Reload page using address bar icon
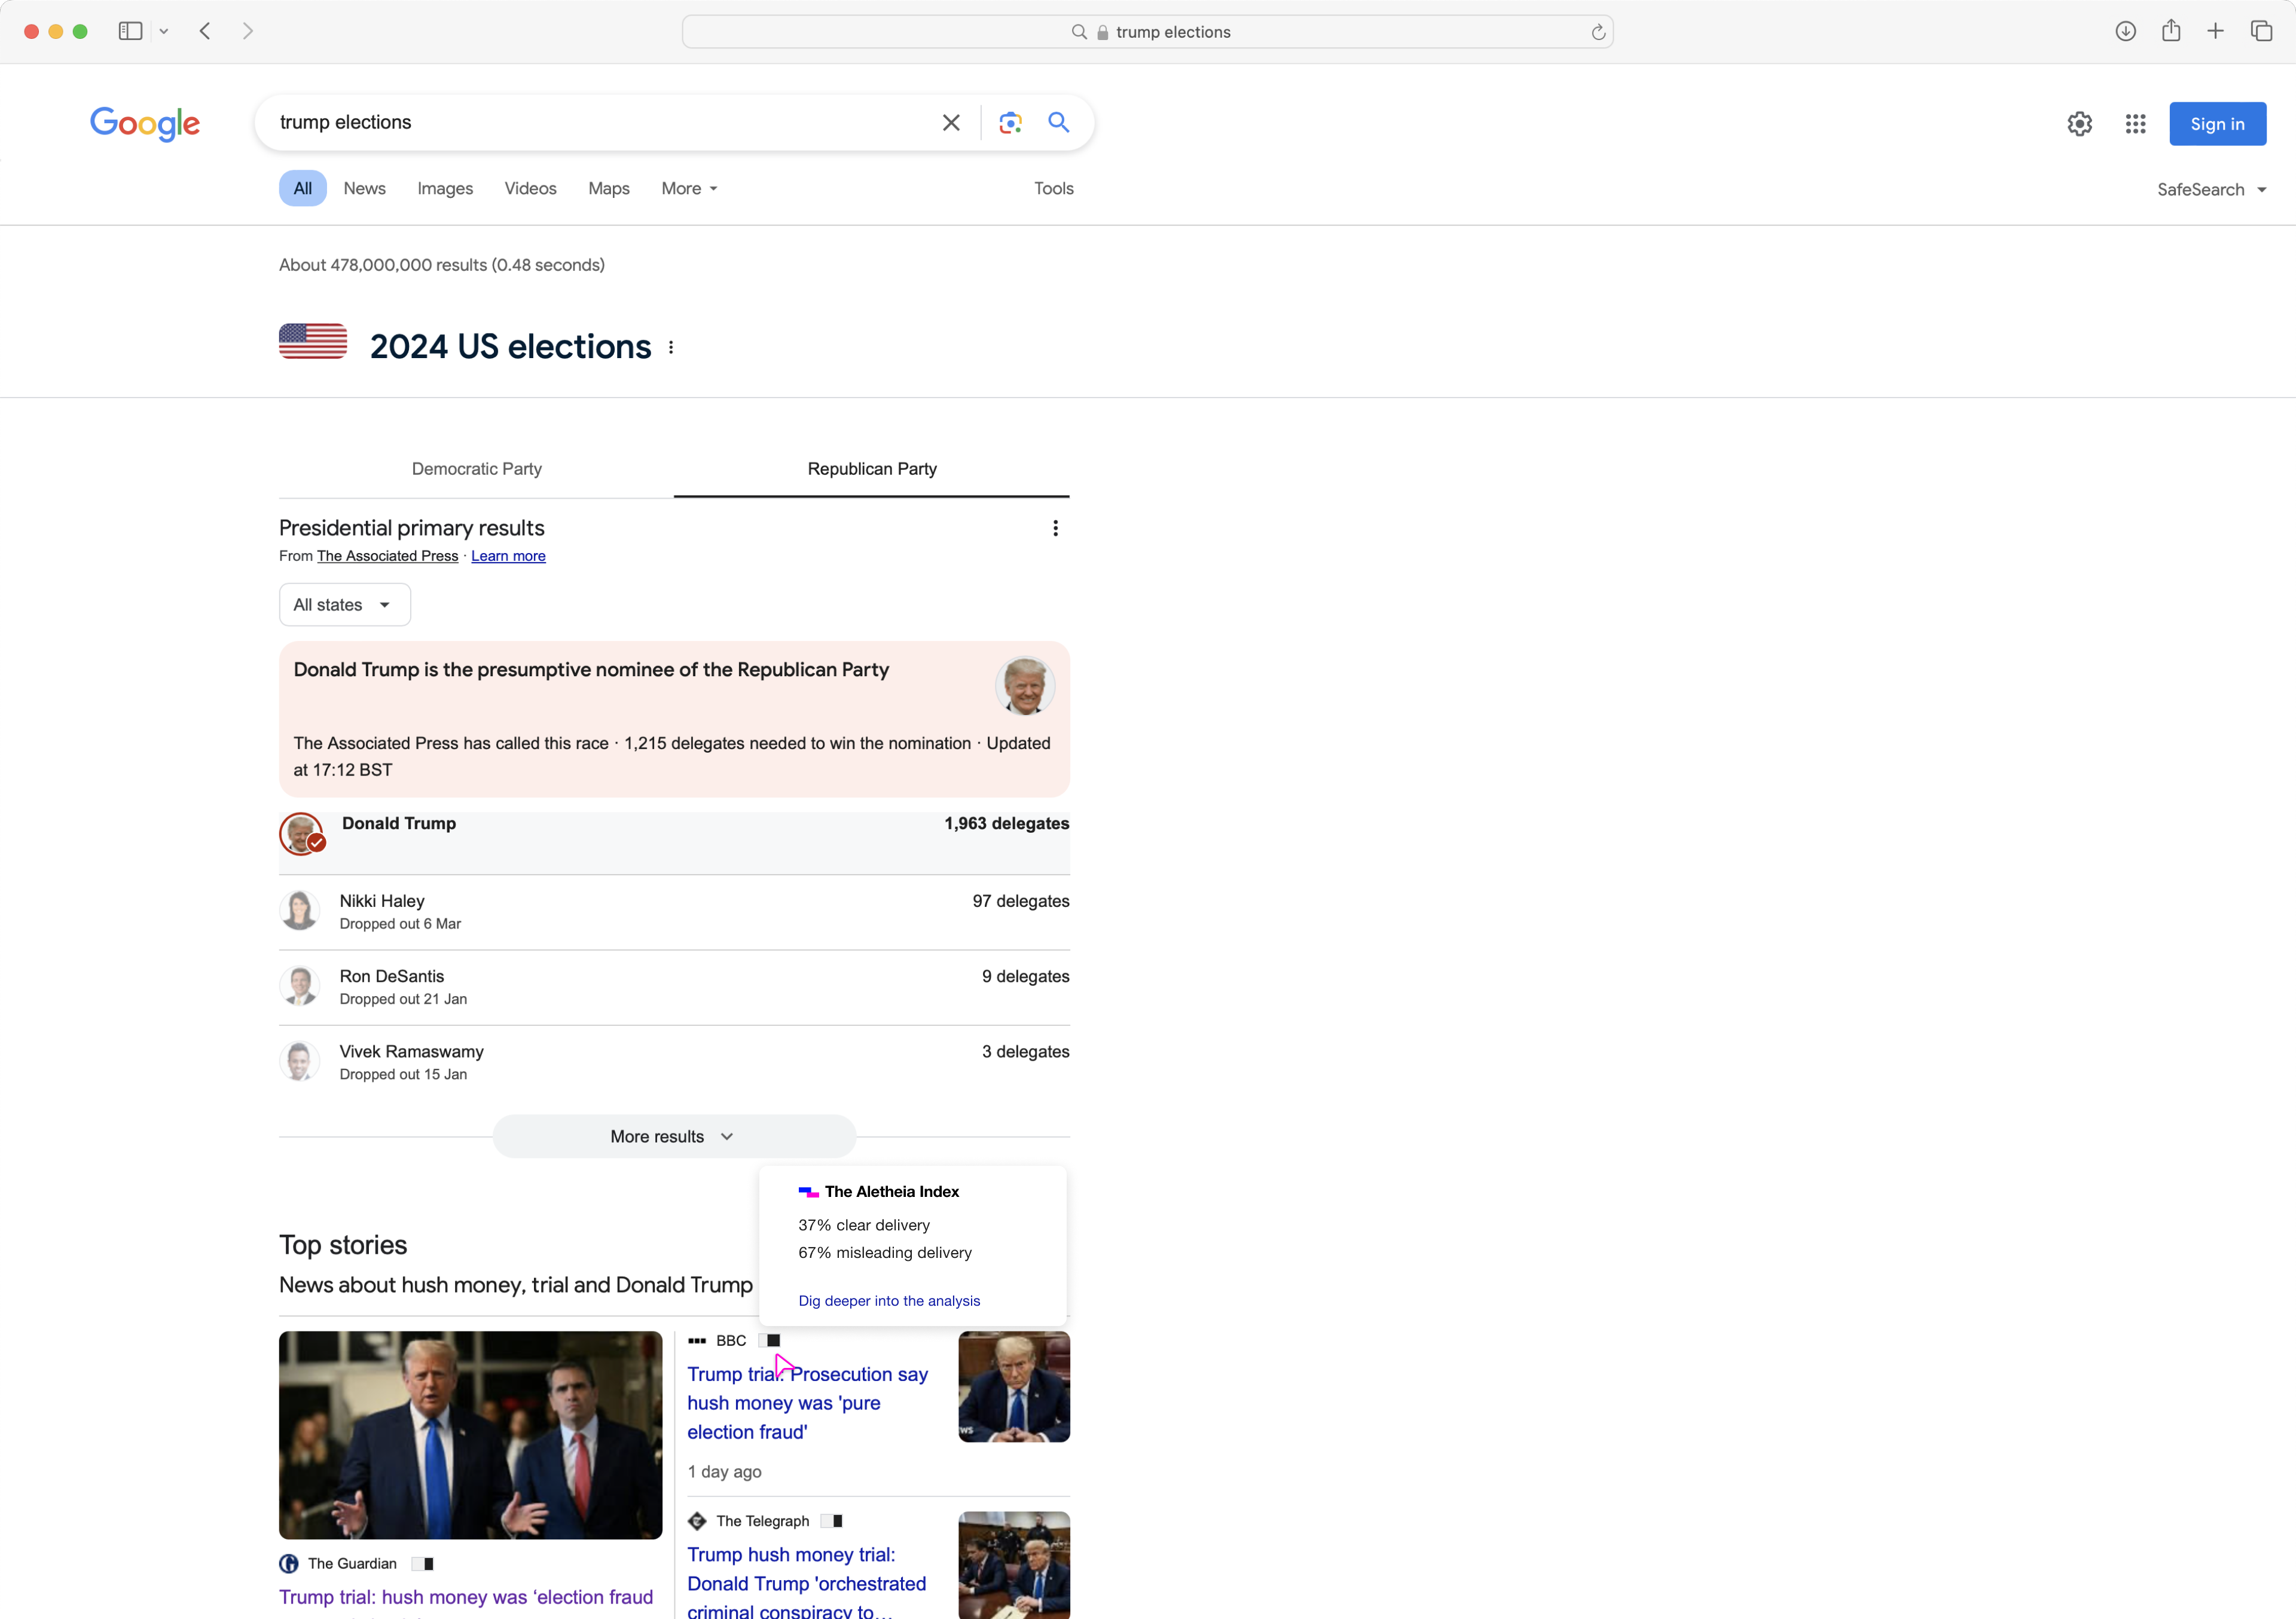The width and height of the screenshot is (2296, 1619). click(x=1598, y=32)
